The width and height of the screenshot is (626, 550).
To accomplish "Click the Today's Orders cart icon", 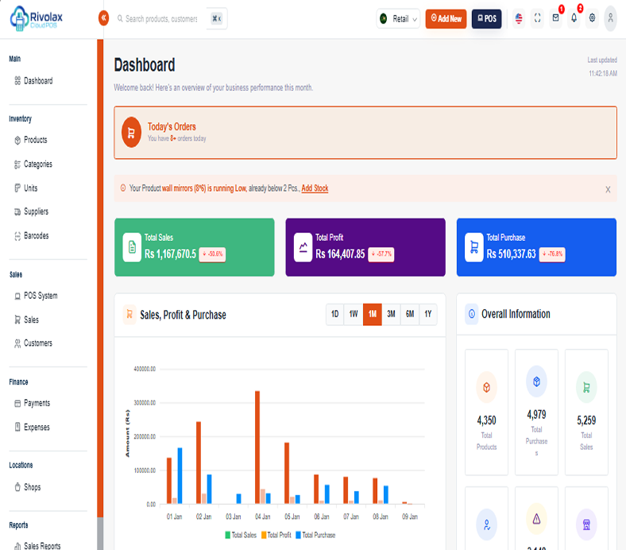I will pyautogui.click(x=131, y=132).
